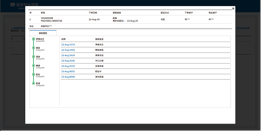Select the status text 開始揀貨
This screenshot has width=261, height=131.
coord(99,50)
